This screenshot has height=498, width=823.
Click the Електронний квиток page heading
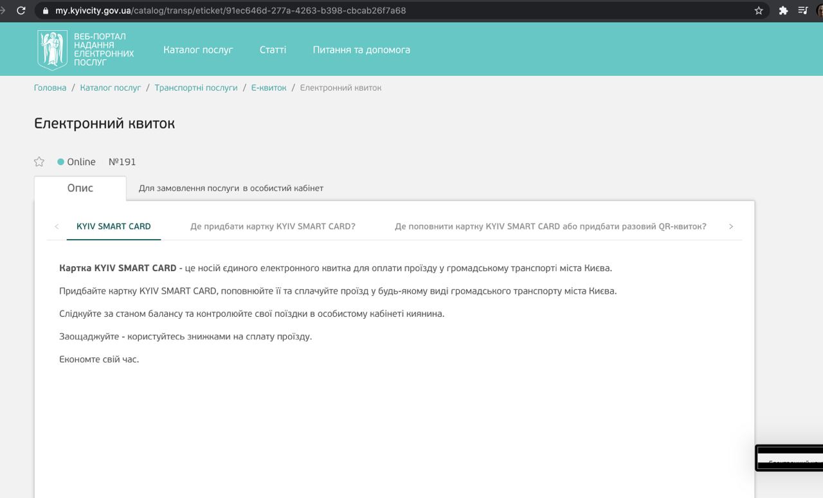(104, 123)
